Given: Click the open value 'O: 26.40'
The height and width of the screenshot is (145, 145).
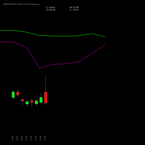Looking at the screenshot, I should click(51, 10).
